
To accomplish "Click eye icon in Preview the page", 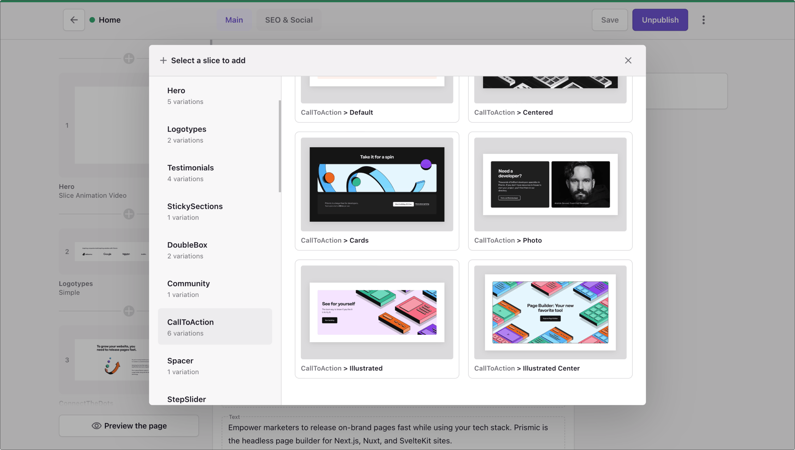I will (96, 425).
